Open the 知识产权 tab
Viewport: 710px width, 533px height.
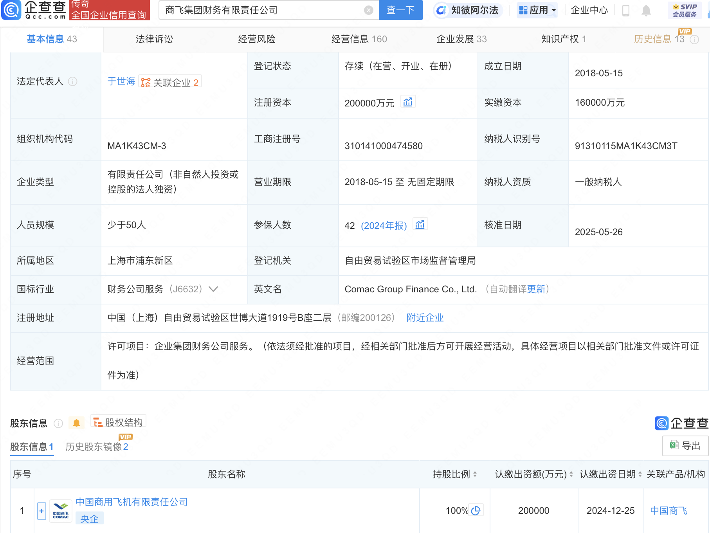[x=564, y=39]
